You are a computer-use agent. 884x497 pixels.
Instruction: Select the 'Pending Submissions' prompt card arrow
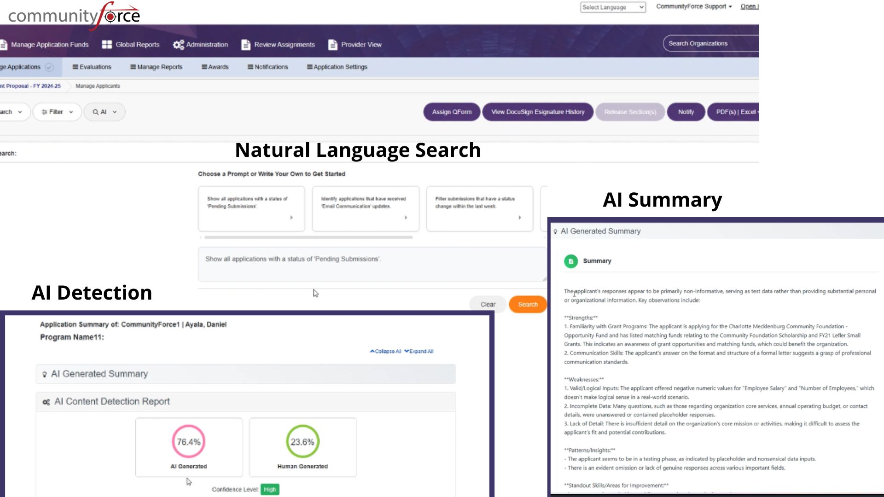(x=291, y=217)
